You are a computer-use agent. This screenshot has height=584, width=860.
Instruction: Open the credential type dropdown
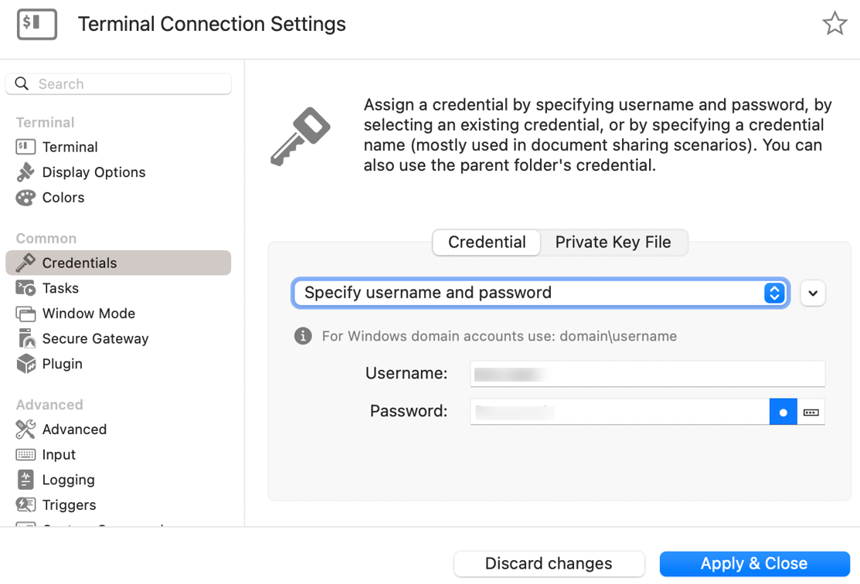[x=540, y=293]
